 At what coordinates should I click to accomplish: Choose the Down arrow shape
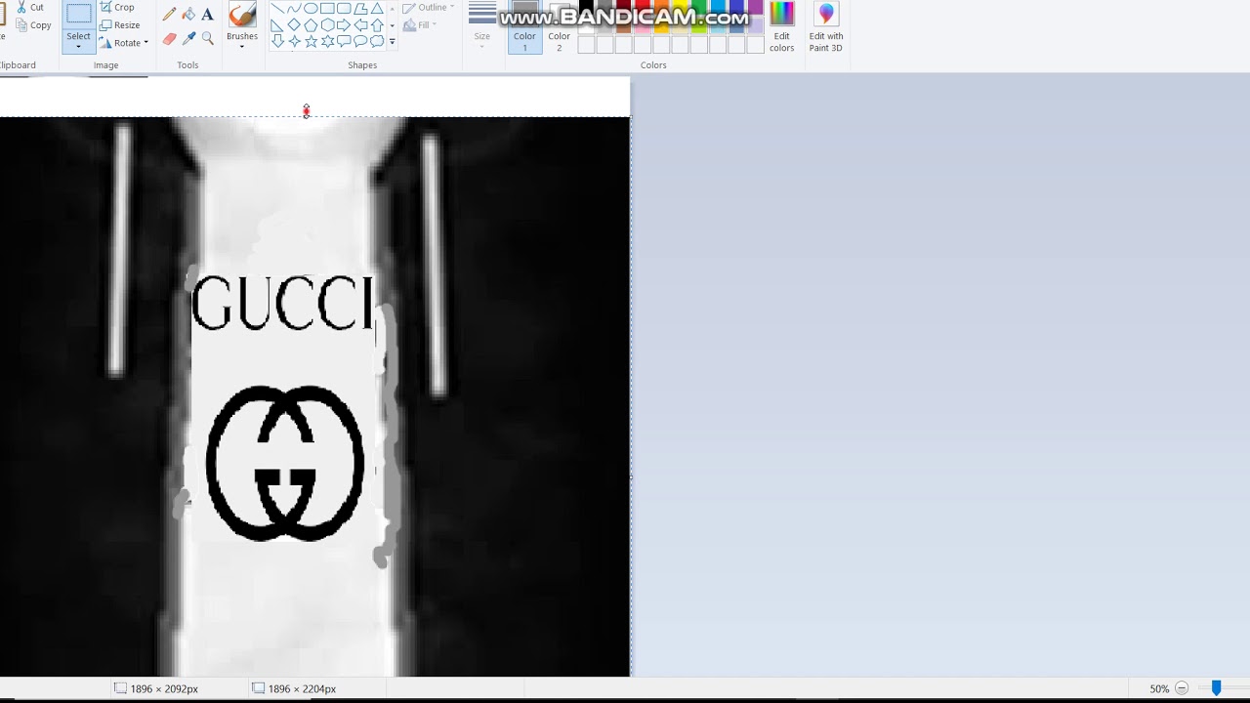pyautogui.click(x=277, y=41)
